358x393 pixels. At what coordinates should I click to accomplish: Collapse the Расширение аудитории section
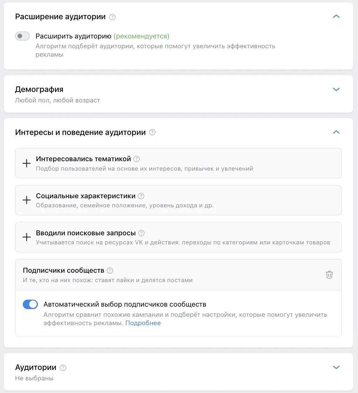click(x=336, y=16)
